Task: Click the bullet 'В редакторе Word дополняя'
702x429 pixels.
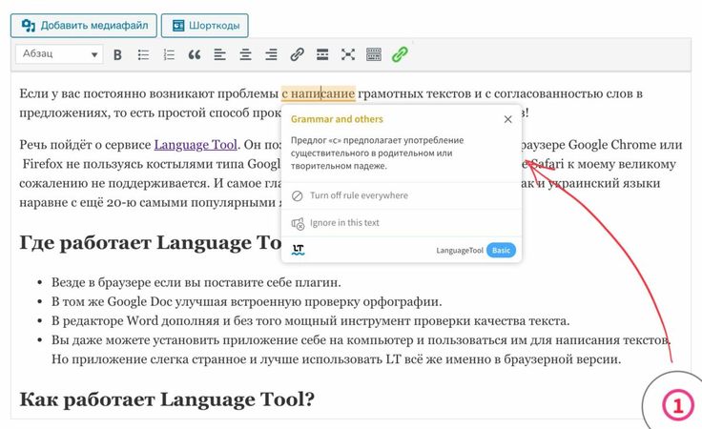Action: pos(310,320)
